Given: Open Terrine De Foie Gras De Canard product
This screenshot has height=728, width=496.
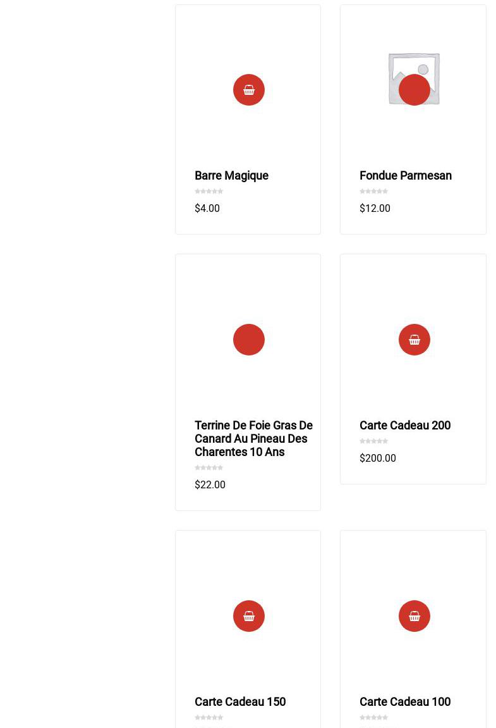Looking at the screenshot, I should coord(253,438).
